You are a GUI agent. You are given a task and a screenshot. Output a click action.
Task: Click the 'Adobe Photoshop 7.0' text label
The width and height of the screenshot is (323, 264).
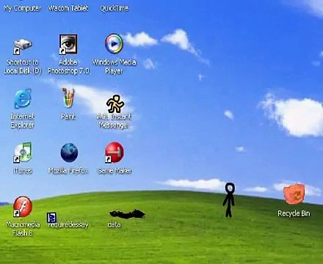[68, 66]
